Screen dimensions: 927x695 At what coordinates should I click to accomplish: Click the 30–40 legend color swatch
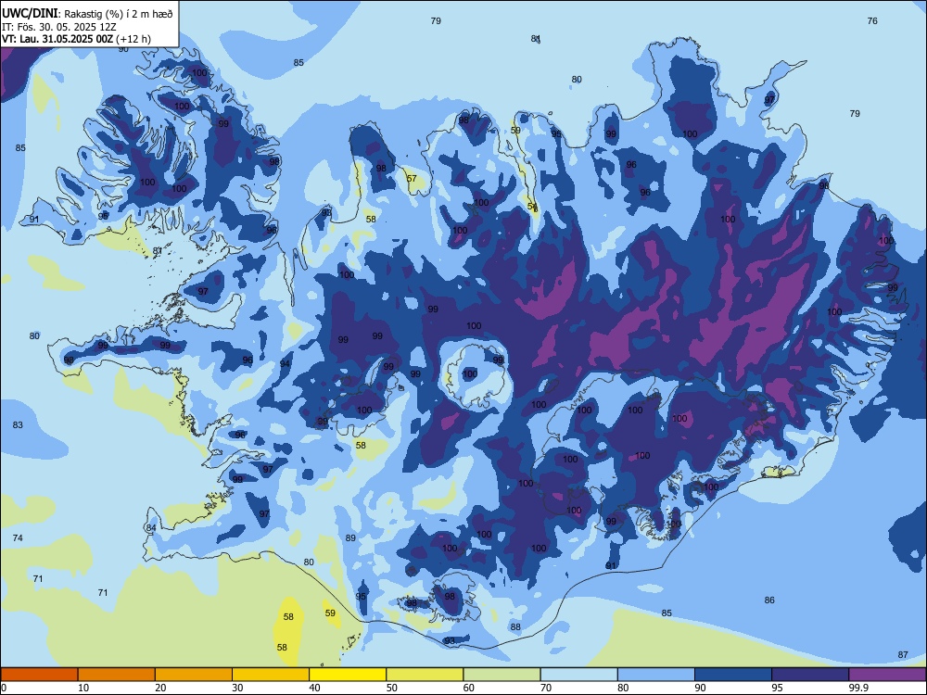click(x=271, y=675)
